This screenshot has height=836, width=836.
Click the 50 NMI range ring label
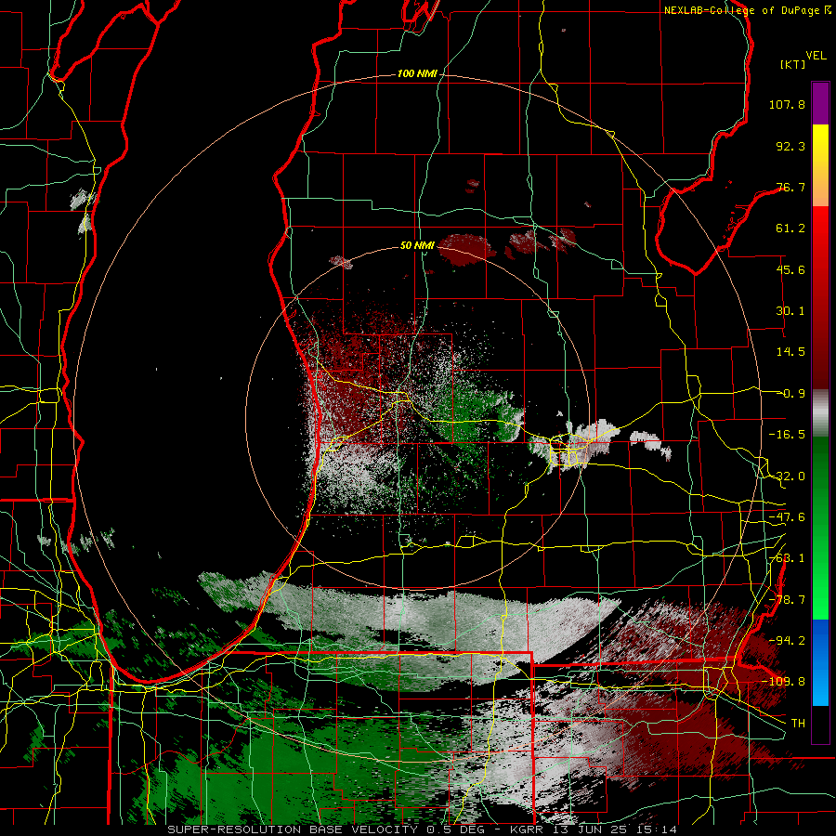pos(417,246)
